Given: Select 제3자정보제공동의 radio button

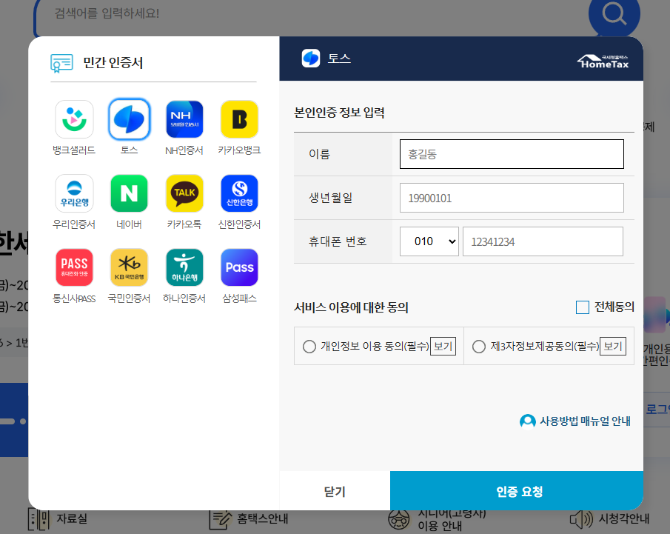Looking at the screenshot, I should 479,347.
